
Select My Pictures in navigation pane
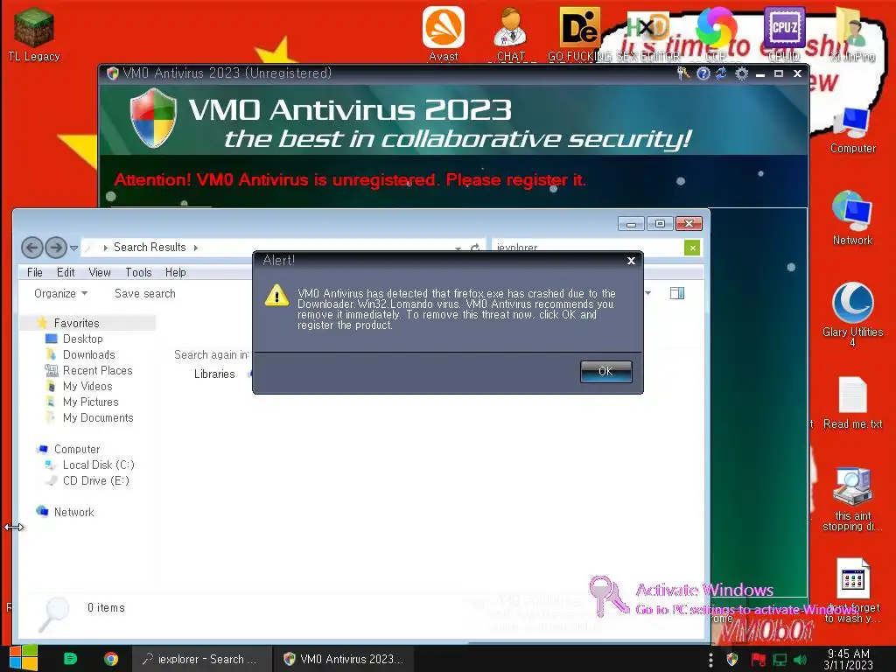tap(90, 402)
